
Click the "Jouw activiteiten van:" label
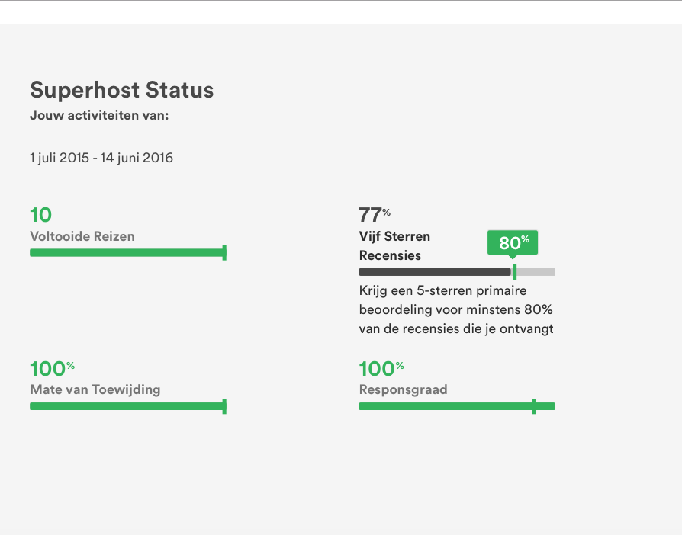pyautogui.click(x=99, y=116)
